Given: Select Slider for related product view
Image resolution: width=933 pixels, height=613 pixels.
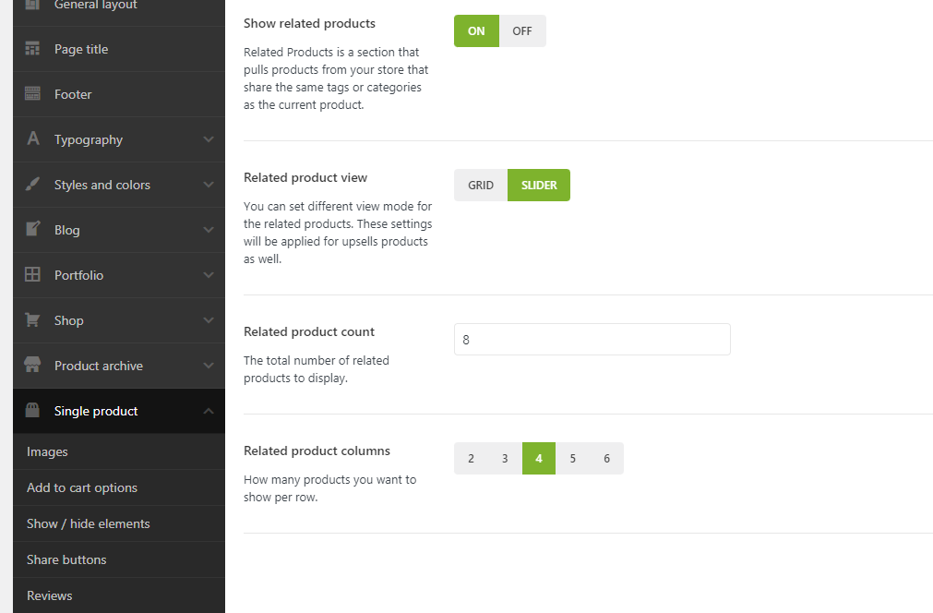Looking at the screenshot, I should 539,185.
